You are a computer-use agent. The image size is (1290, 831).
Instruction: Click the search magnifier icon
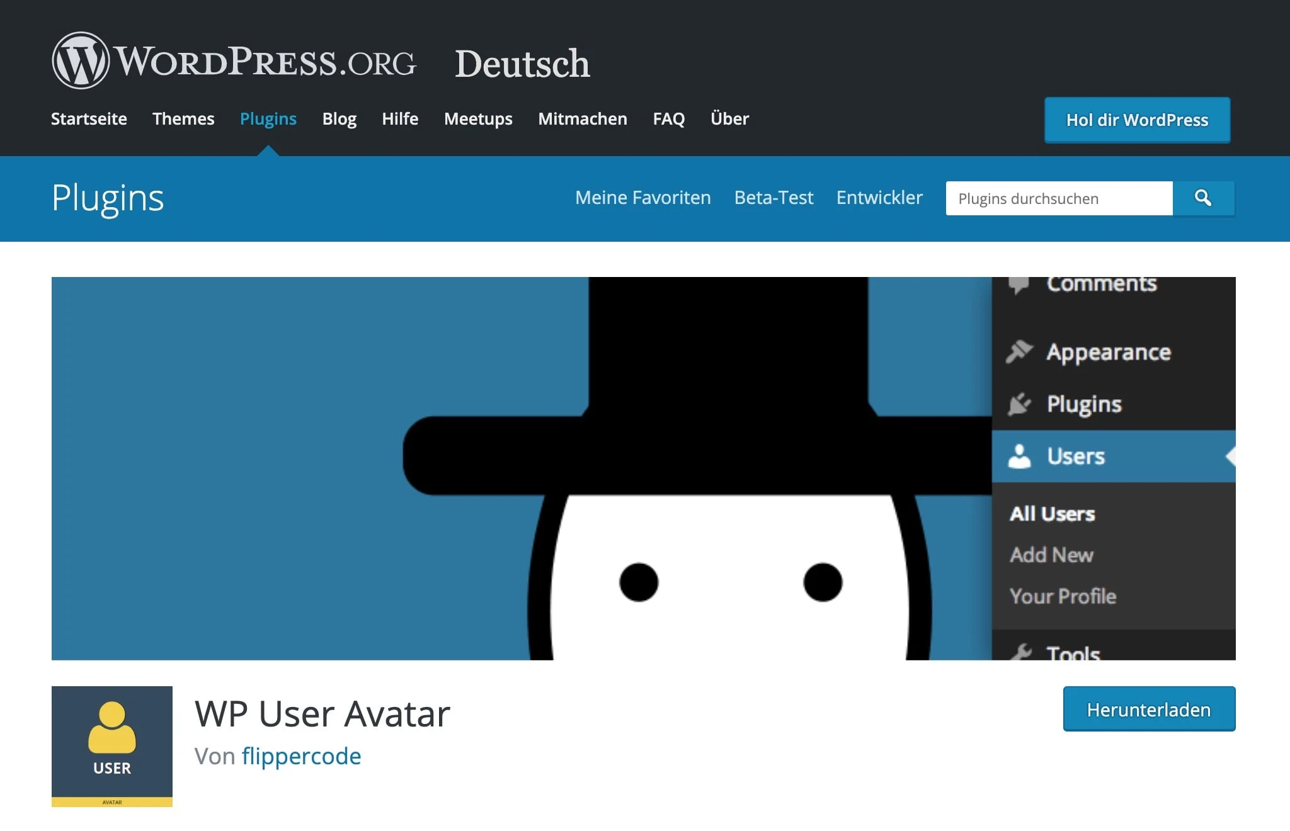[x=1203, y=198]
